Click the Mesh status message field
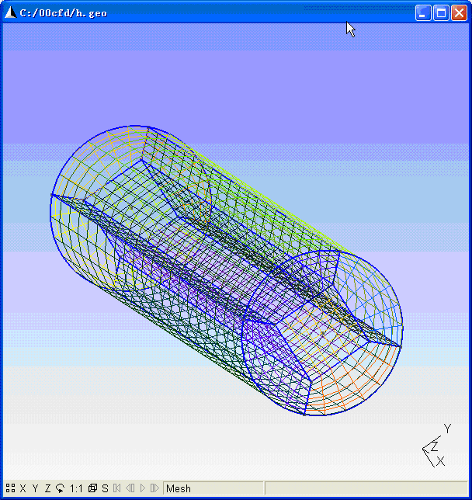The image size is (472, 500). click(213, 488)
